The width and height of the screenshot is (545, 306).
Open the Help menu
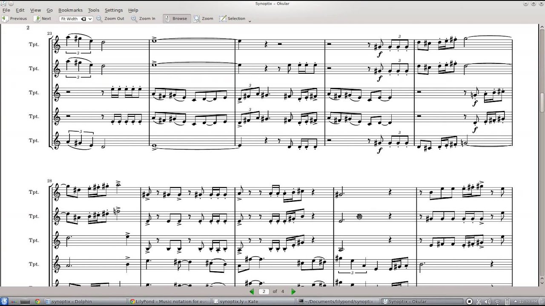(133, 10)
